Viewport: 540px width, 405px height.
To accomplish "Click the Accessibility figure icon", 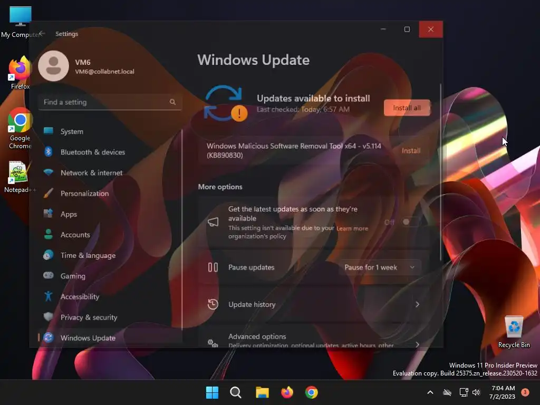I will 48,296.
